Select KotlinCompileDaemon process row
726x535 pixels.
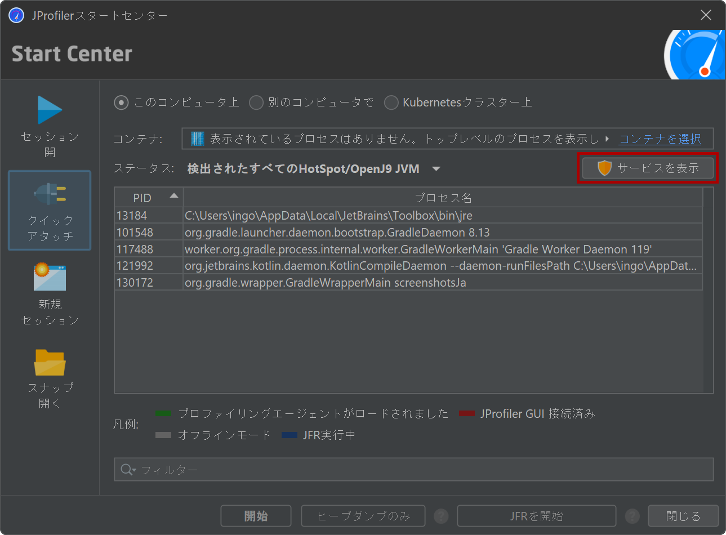point(408,266)
